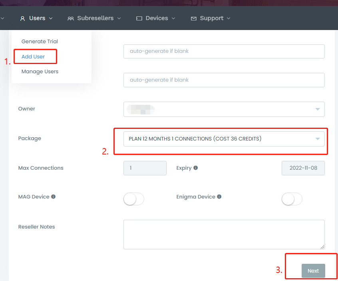Click the Users person icon in navbar

click(22, 18)
